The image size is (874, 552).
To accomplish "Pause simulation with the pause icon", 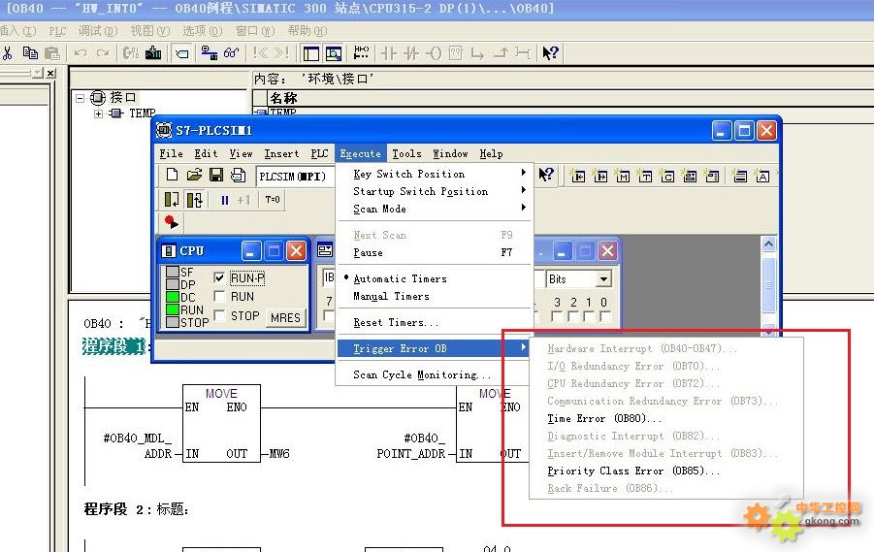I will [225, 200].
